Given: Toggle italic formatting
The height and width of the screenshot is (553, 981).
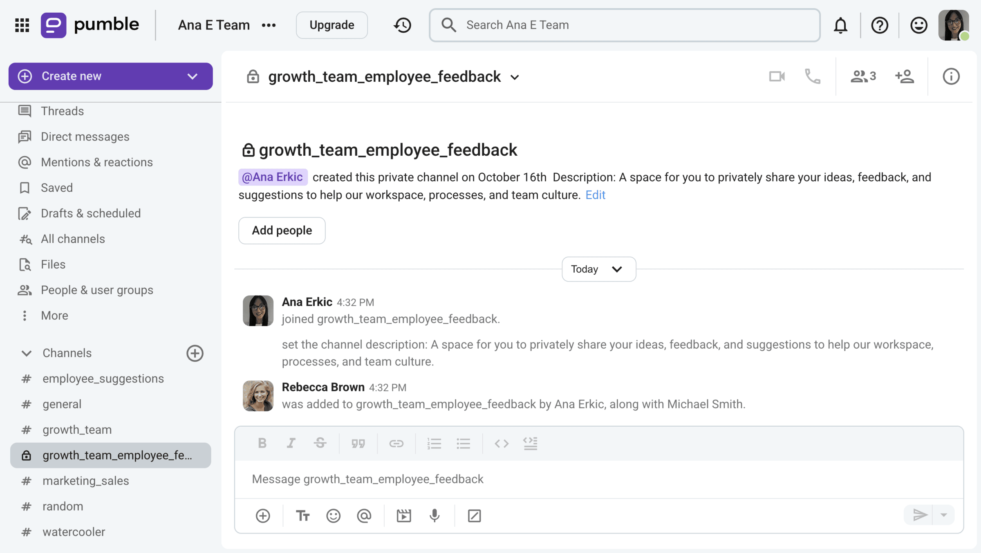Looking at the screenshot, I should click(291, 443).
